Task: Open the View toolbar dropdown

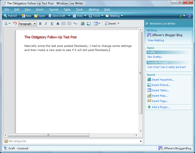Action: [x=79, y=16]
